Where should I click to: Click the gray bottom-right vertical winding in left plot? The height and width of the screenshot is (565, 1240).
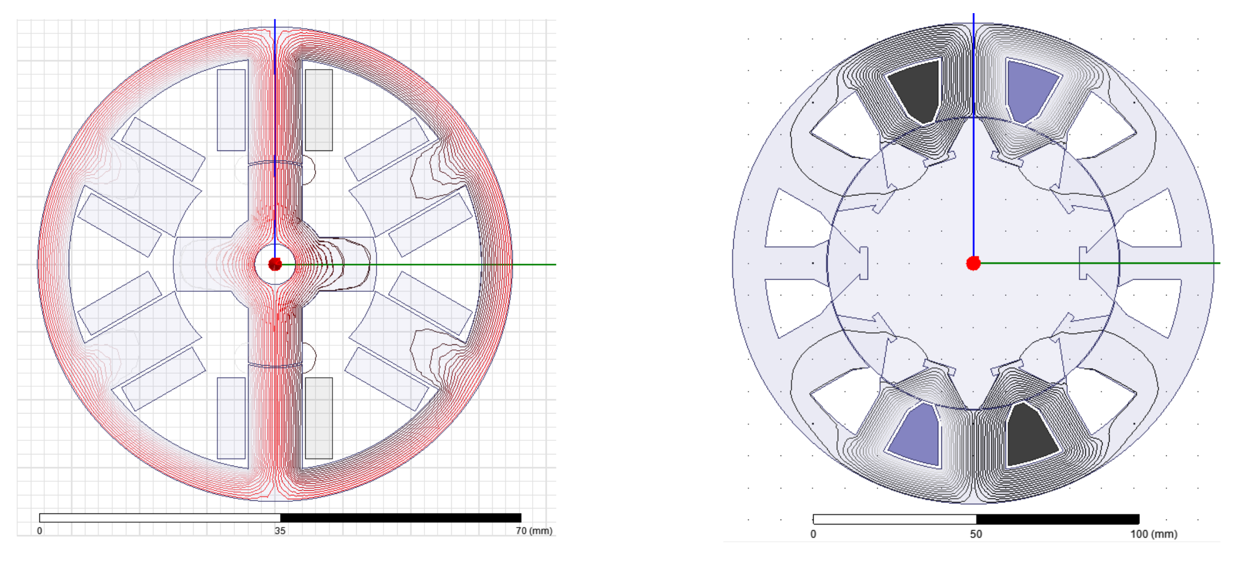point(319,418)
